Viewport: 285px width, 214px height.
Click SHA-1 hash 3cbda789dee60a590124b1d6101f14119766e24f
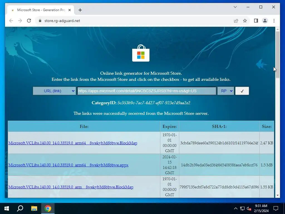pyautogui.click(x=219, y=143)
